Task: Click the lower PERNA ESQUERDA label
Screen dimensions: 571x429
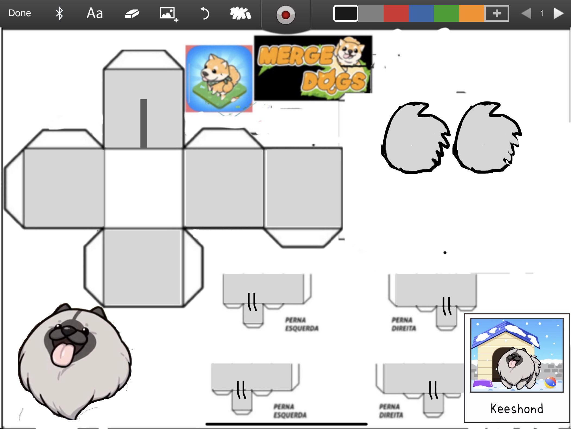Action: pyautogui.click(x=290, y=411)
